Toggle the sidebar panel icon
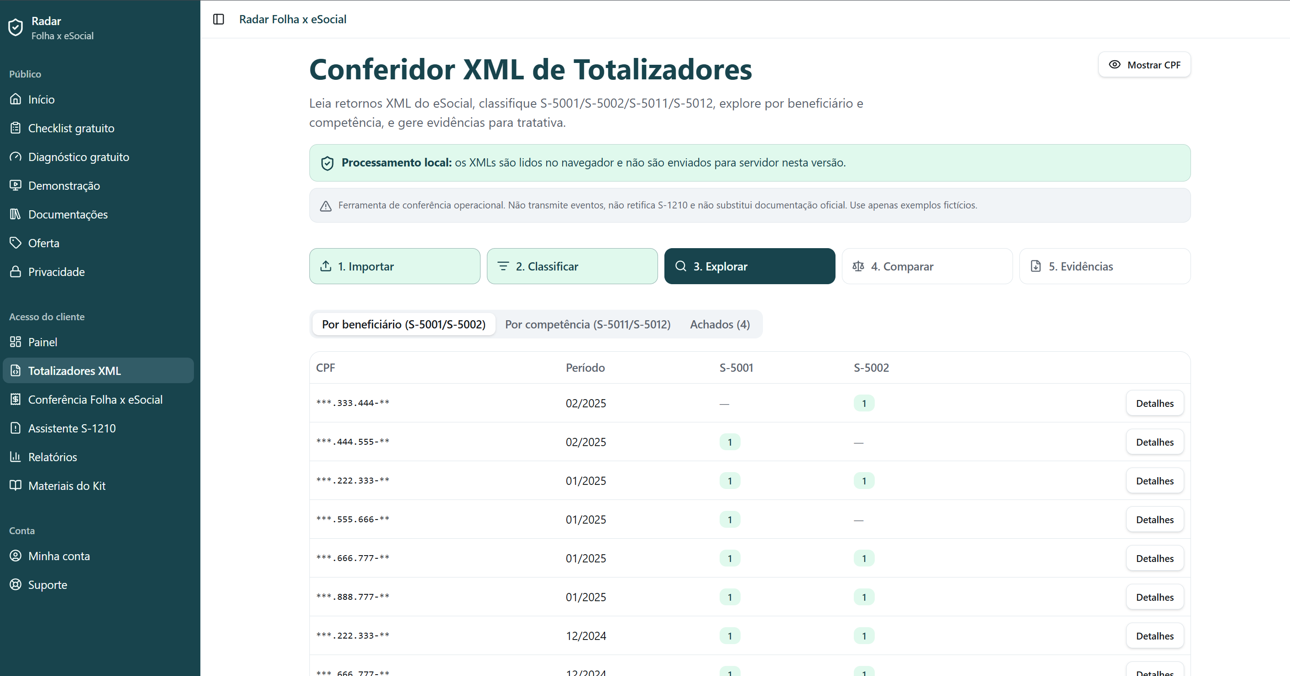1290x676 pixels. [x=218, y=19]
